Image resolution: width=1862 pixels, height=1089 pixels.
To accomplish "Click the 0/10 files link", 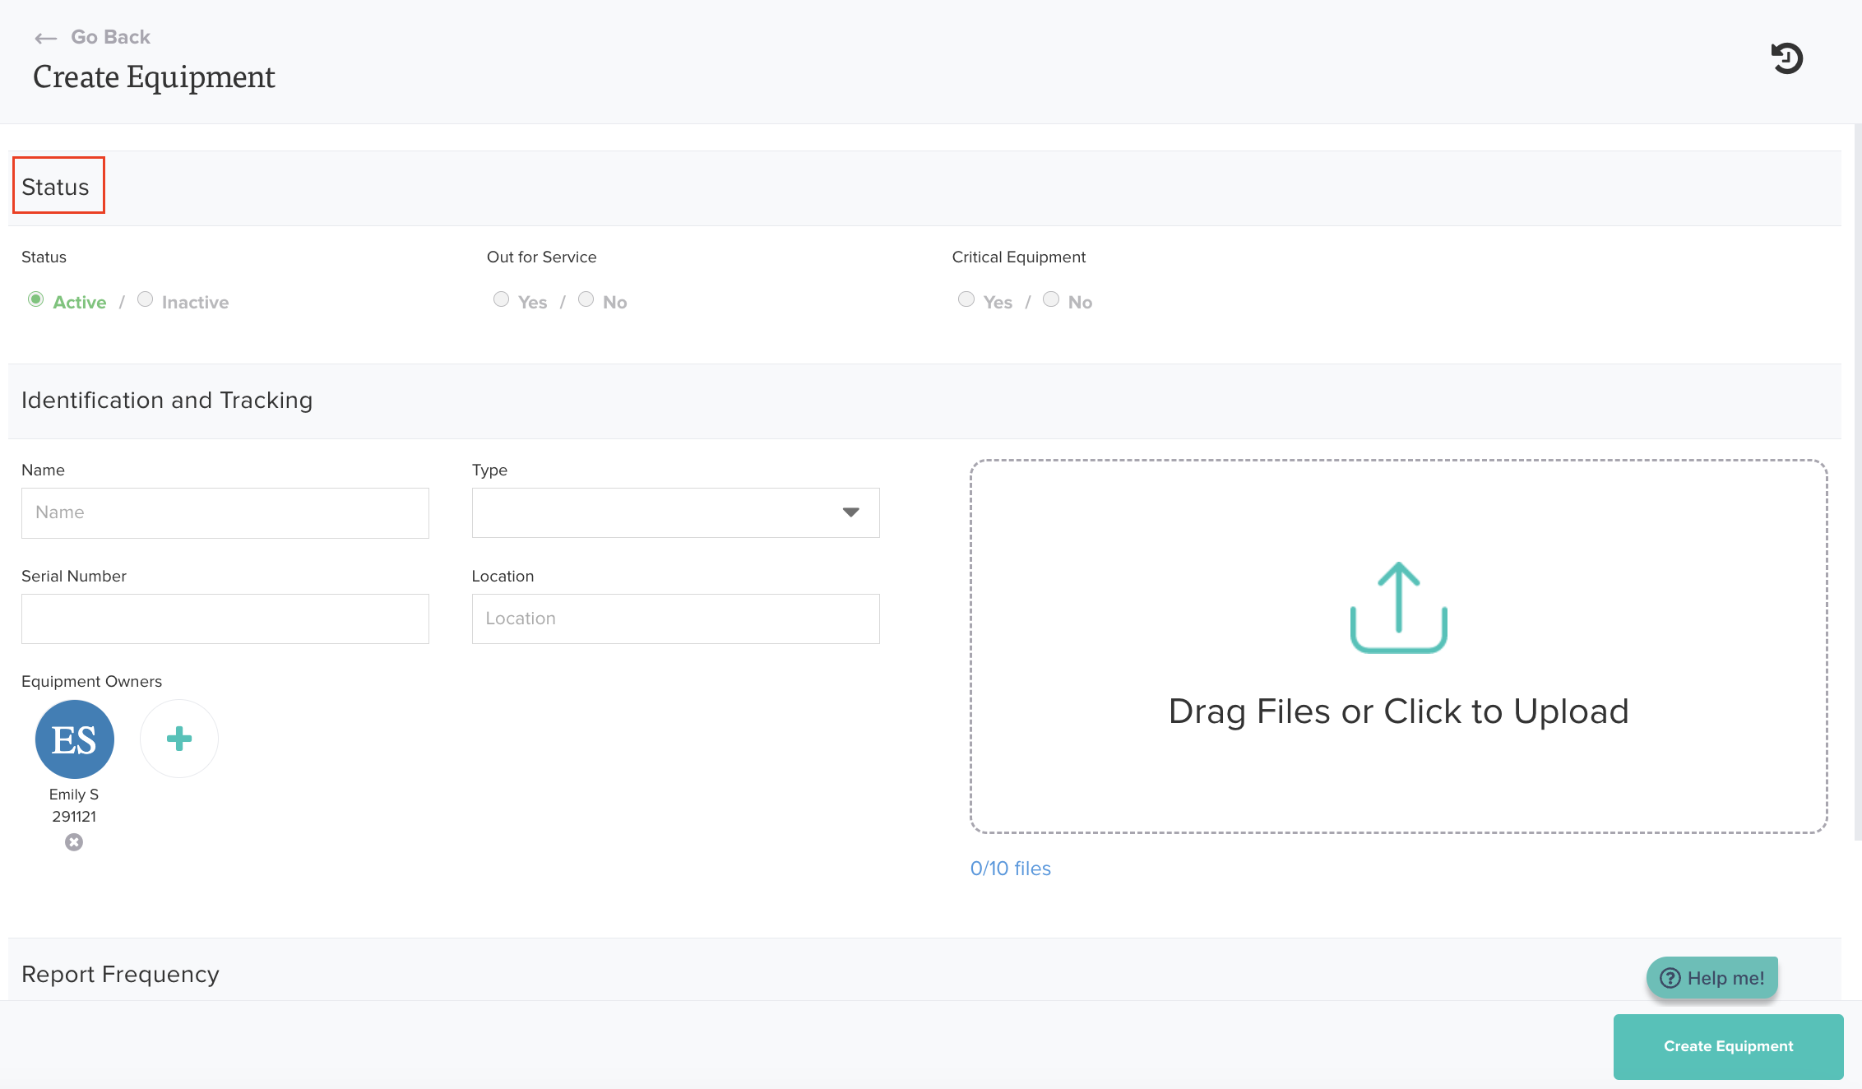I will click(1010, 869).
